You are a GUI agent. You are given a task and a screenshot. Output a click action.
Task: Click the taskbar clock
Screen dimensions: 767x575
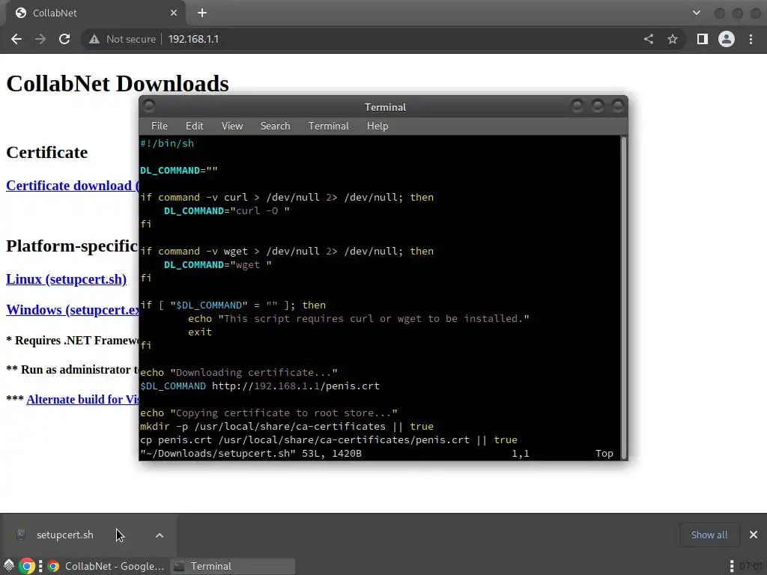751,566
